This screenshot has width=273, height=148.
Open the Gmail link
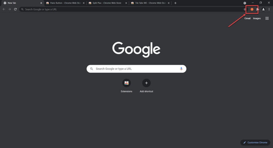(247, 18)
